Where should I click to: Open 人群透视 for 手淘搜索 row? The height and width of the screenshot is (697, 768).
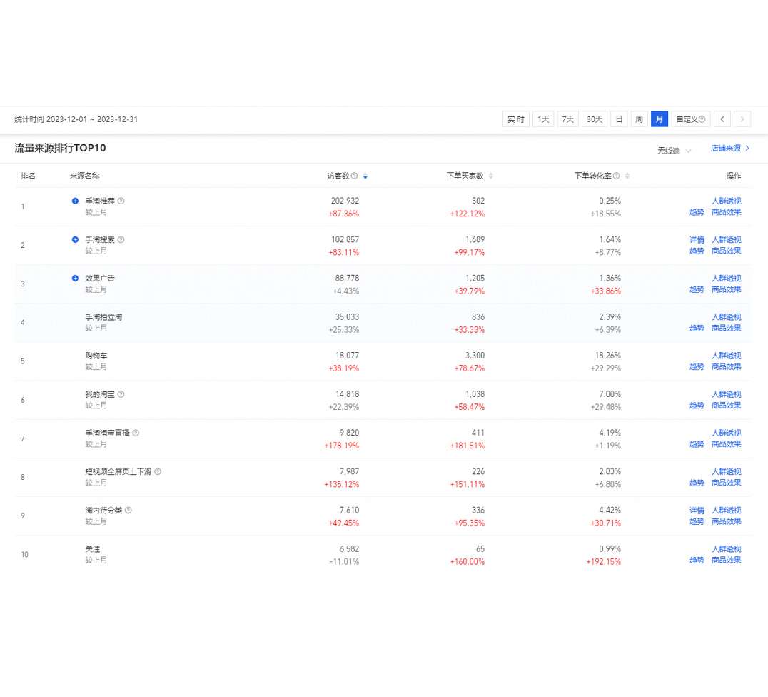727,240
